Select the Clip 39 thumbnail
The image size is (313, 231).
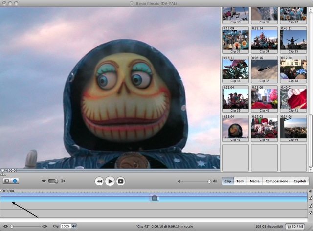pyautogui.click(x=236, y=99)
